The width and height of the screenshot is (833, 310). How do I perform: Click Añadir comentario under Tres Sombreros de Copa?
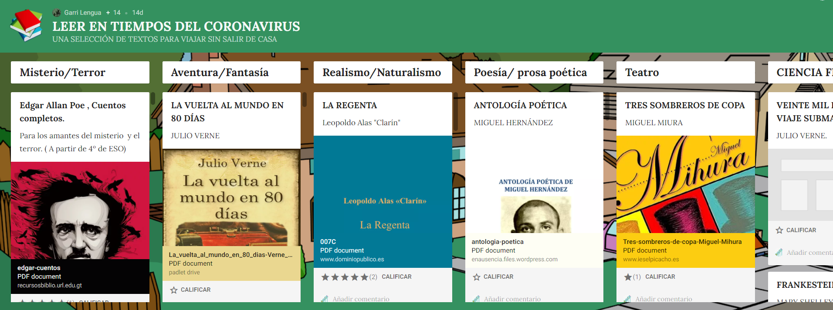point(664,299)
